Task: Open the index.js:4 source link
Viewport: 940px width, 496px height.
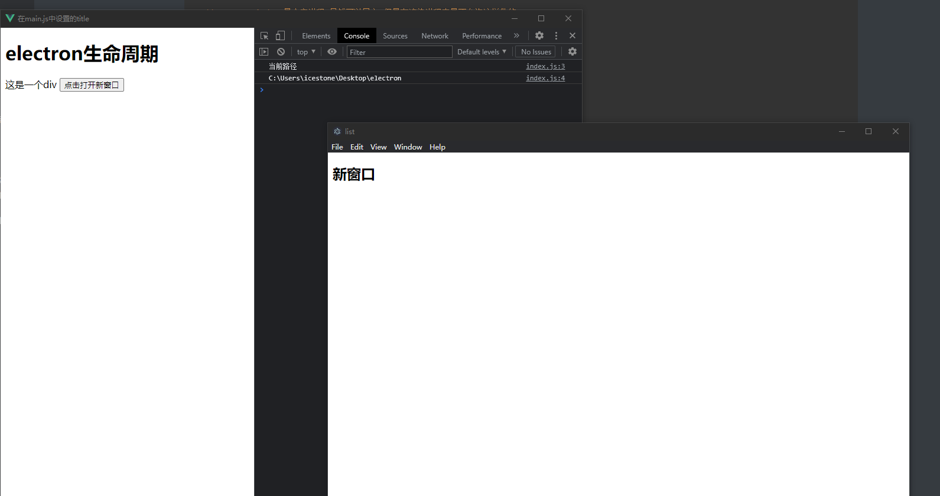Action: click(545, 78)
